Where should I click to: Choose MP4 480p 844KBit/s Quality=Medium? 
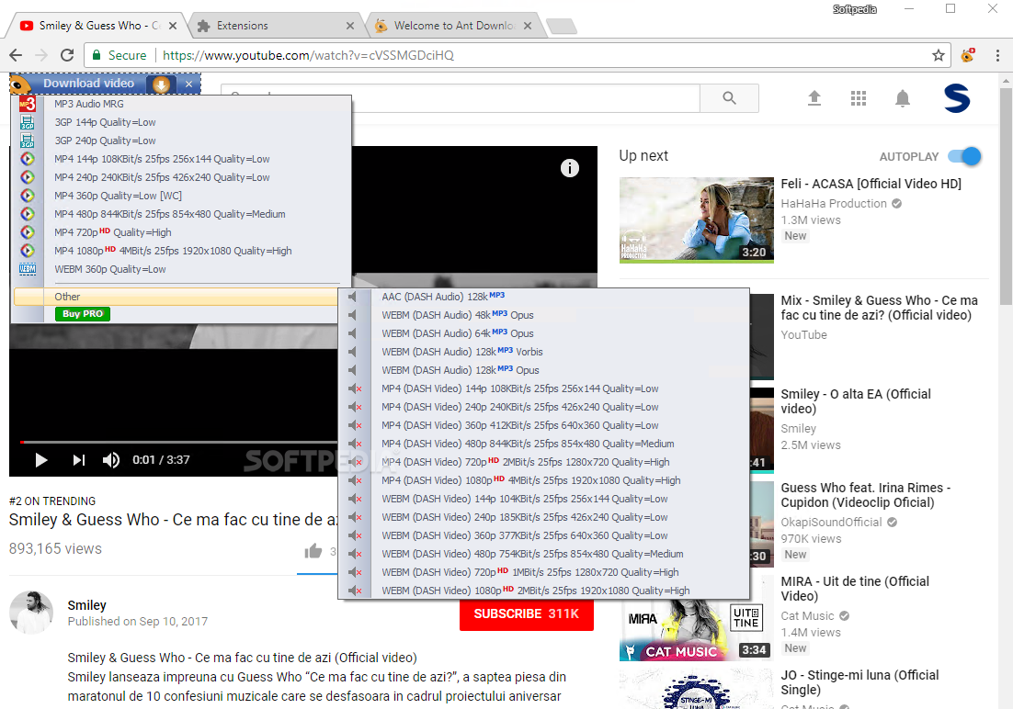(x=169, y=214)
